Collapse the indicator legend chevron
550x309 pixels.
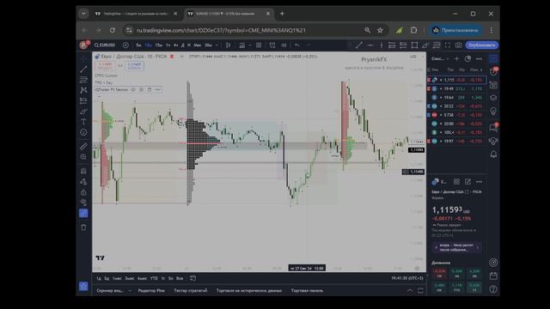(100, 96)
